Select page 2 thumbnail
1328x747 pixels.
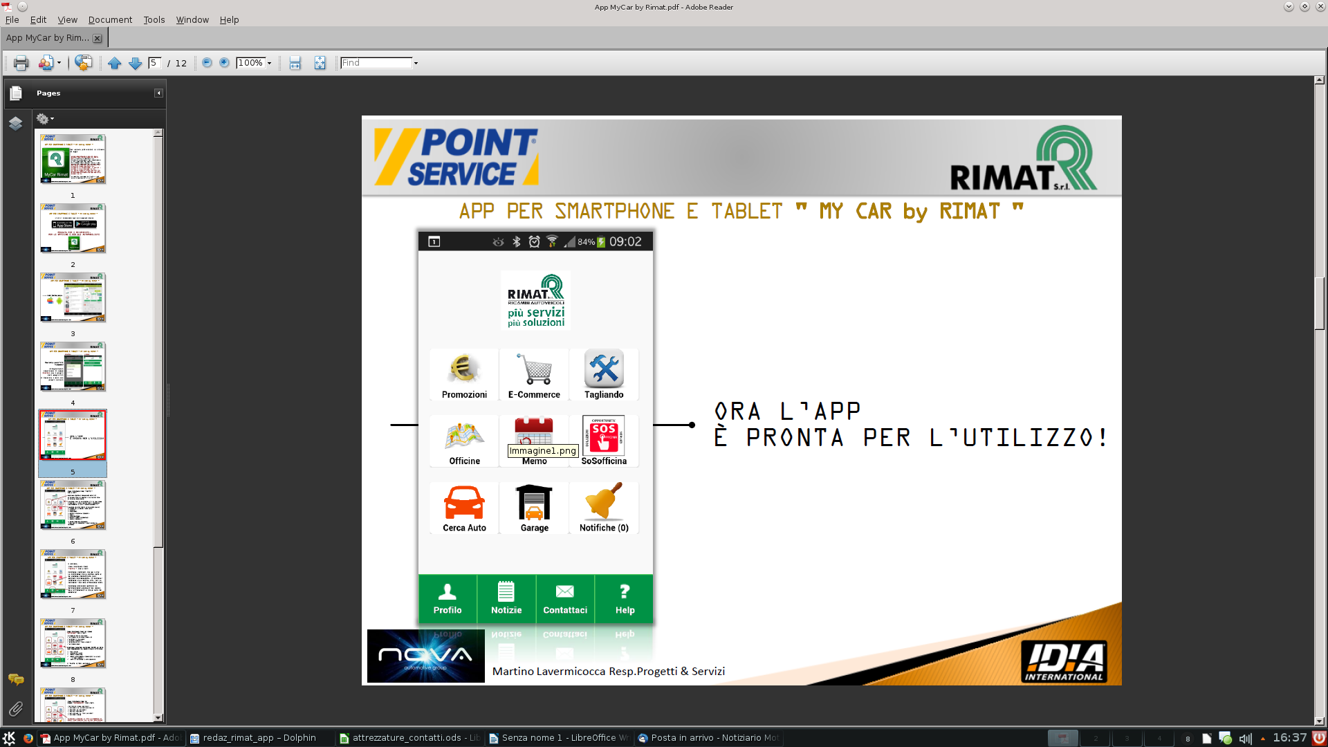pyautogui.click(x=73, y=228)
